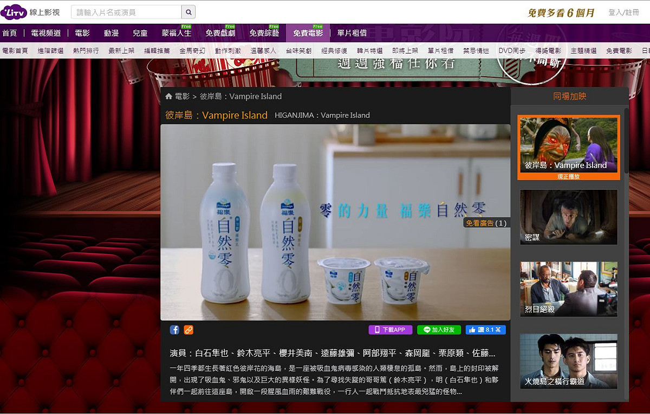This screenshot has width=650, height=414.
Task: Open the 密謀 movie thumbnail
Action: tap(569, 217)
